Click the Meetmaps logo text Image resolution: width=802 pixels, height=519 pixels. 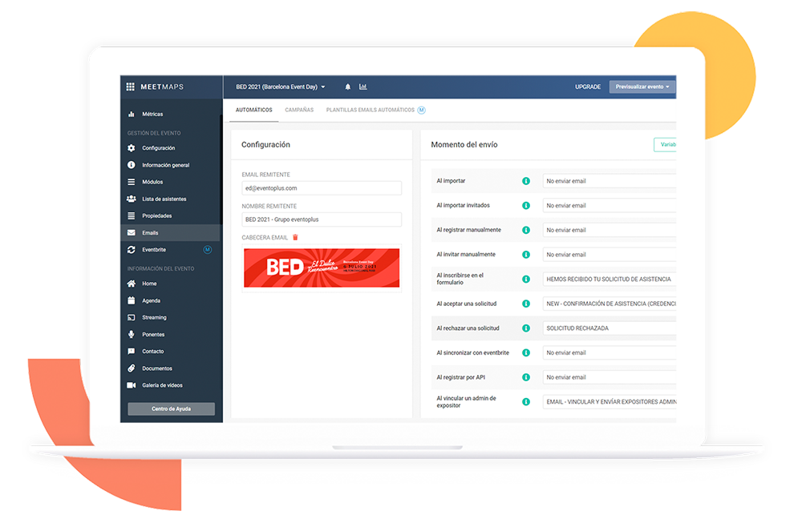click(x=162, y=86)
